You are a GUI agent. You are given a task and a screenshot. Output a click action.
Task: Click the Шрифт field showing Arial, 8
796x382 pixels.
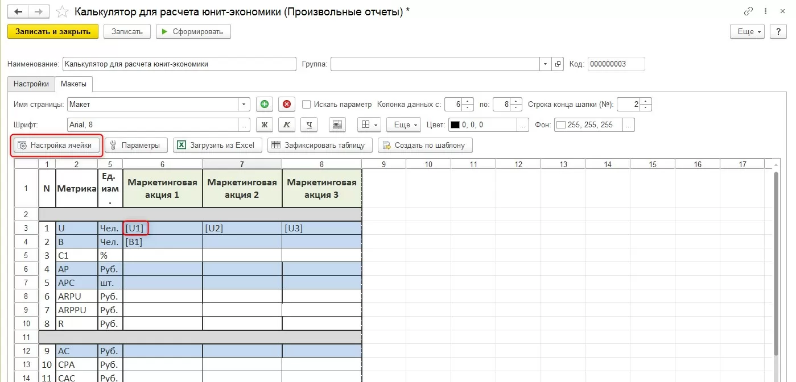pos(153,124)
